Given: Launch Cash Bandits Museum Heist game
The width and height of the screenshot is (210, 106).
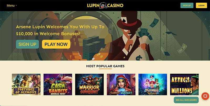Looking at the screenshot, I should coord(58,84).
